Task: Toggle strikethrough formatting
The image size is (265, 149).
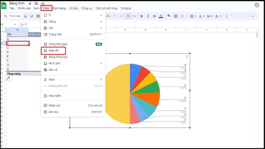Action: [154, 16]
